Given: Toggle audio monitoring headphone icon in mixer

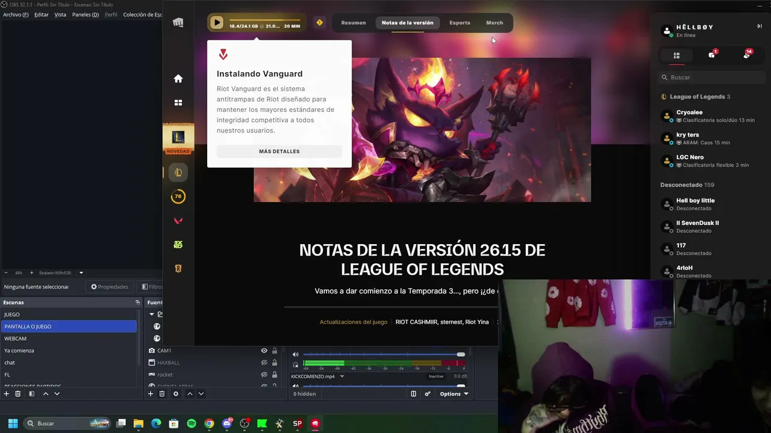Looking at the screenshot, I should [295, 364].
